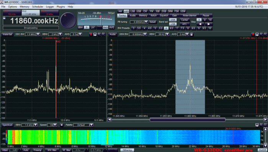
Task: Toggle Dithering
Action: (x=127, y=150)
